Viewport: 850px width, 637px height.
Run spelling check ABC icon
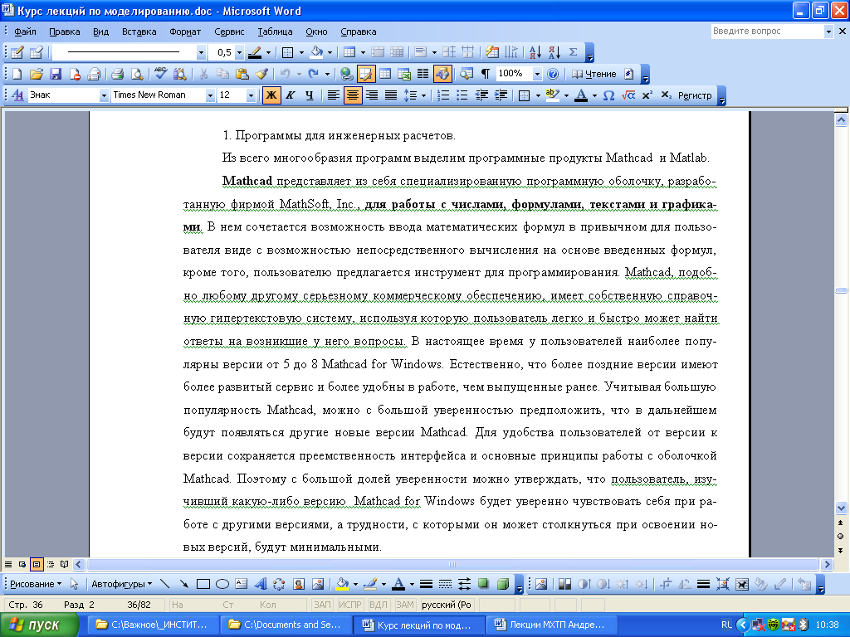(x=161, y=74)
